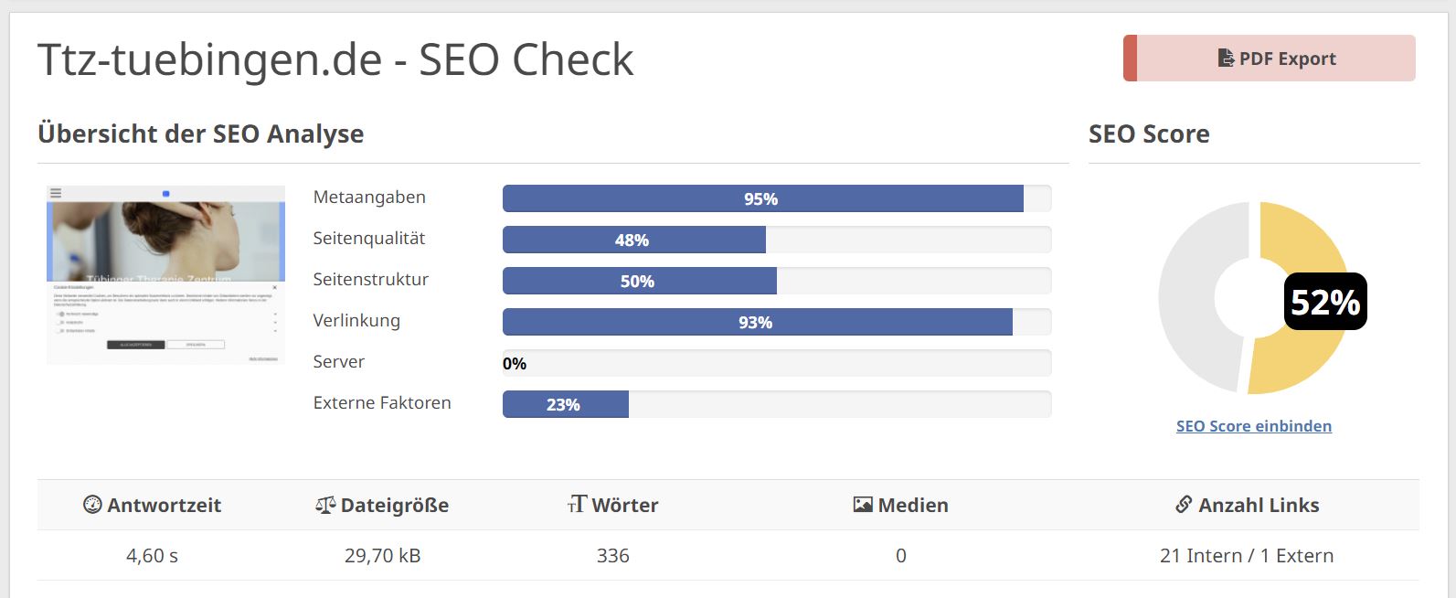Viewport: 1456px width, 598px height.
Task: Click the Wörter text size icon
Action: point(576,505)
